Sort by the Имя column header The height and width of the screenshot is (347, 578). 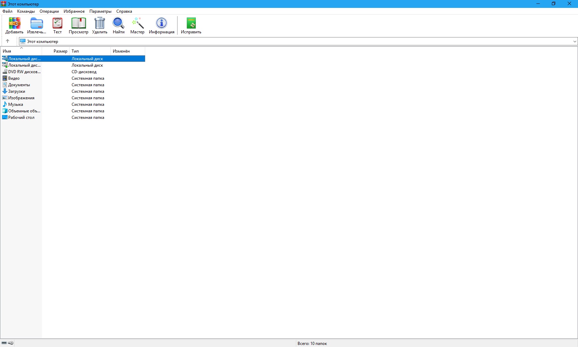(x=21, y=51)
